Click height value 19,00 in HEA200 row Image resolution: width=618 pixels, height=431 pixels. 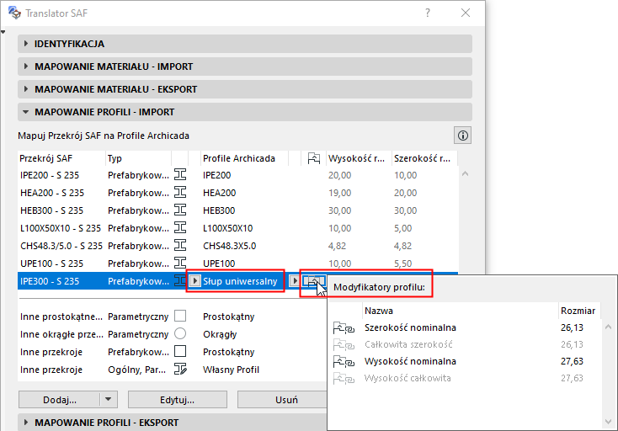pos(340,193)
